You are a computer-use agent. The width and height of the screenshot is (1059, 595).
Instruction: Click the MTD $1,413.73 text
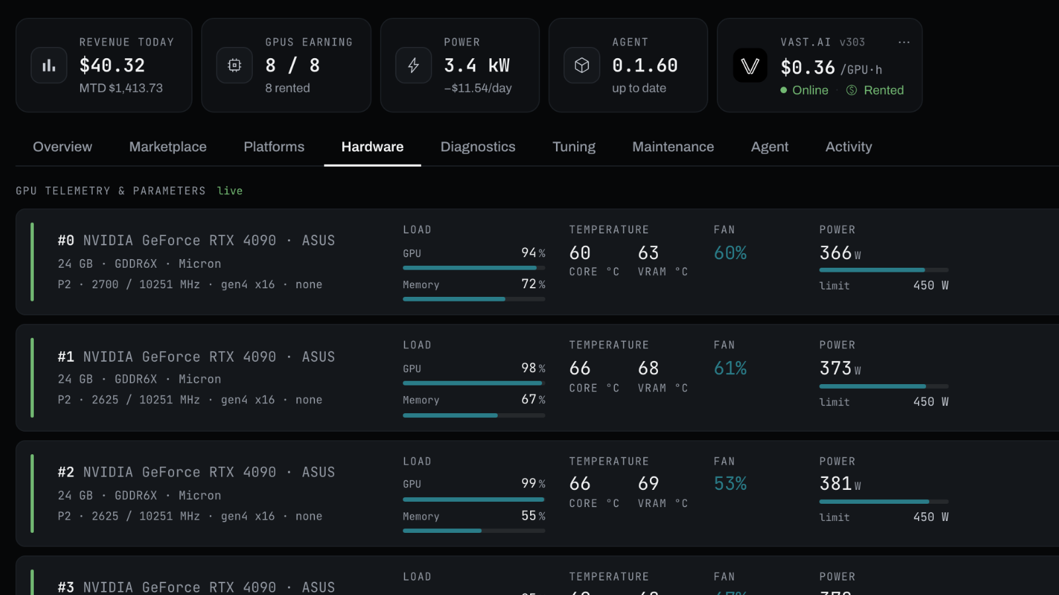[121, 88]
